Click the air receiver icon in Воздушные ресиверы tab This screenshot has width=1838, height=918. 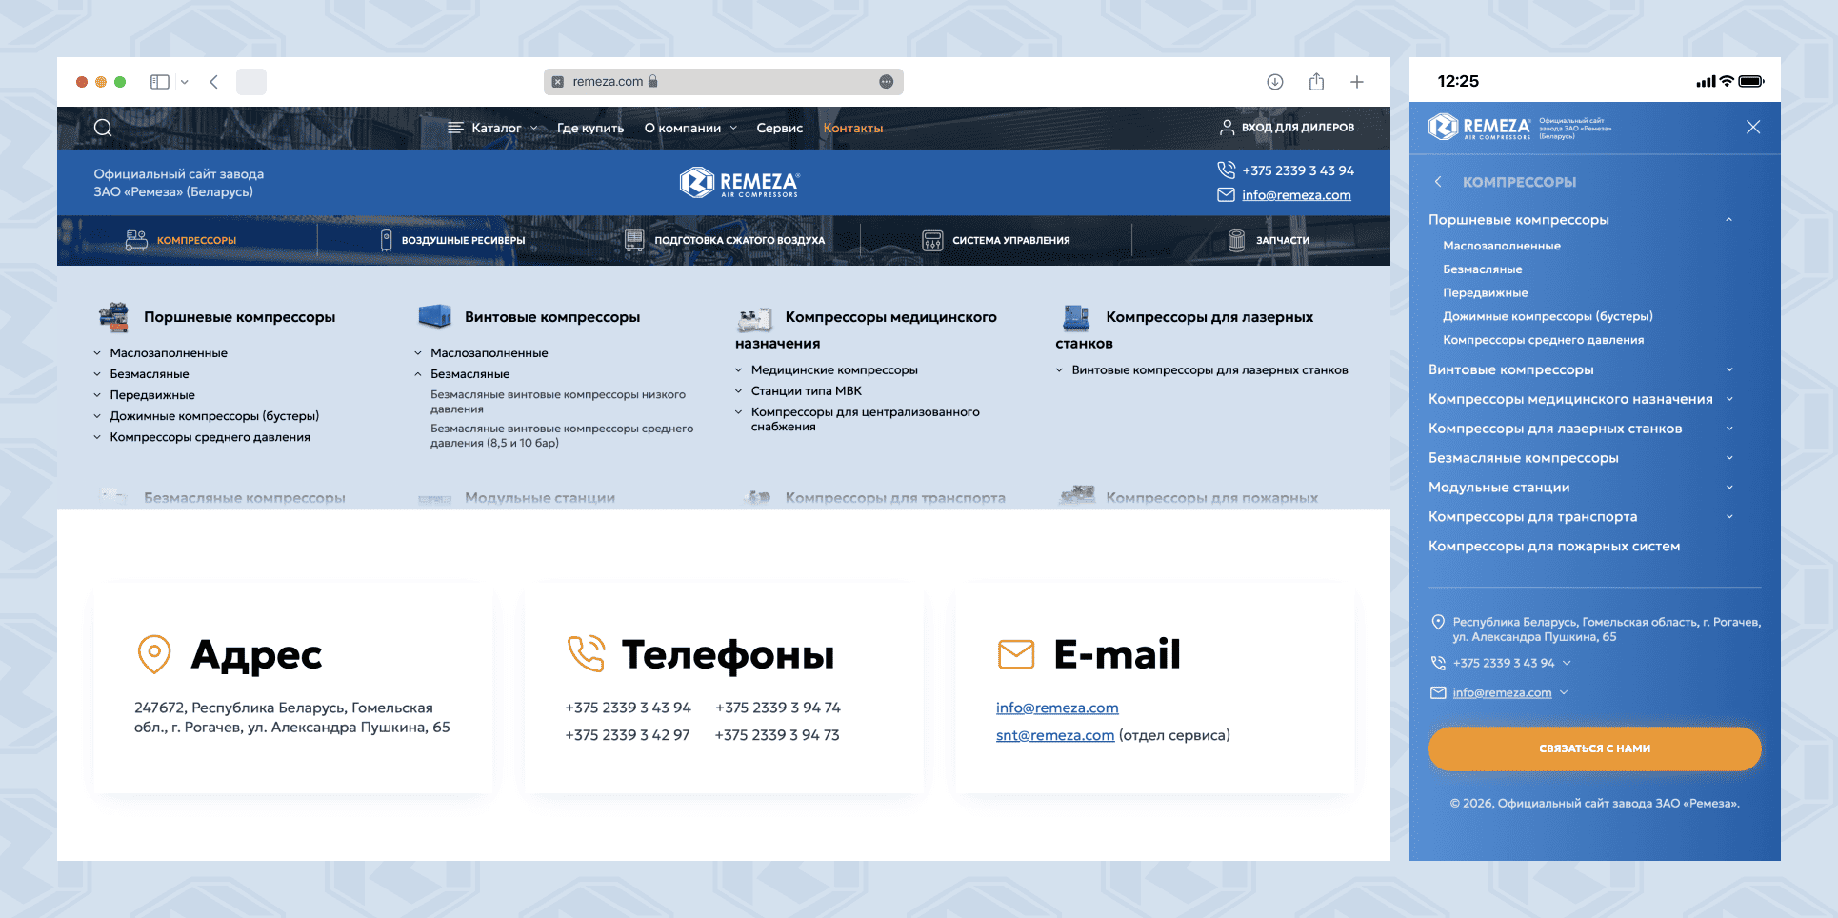click(386, 240)
